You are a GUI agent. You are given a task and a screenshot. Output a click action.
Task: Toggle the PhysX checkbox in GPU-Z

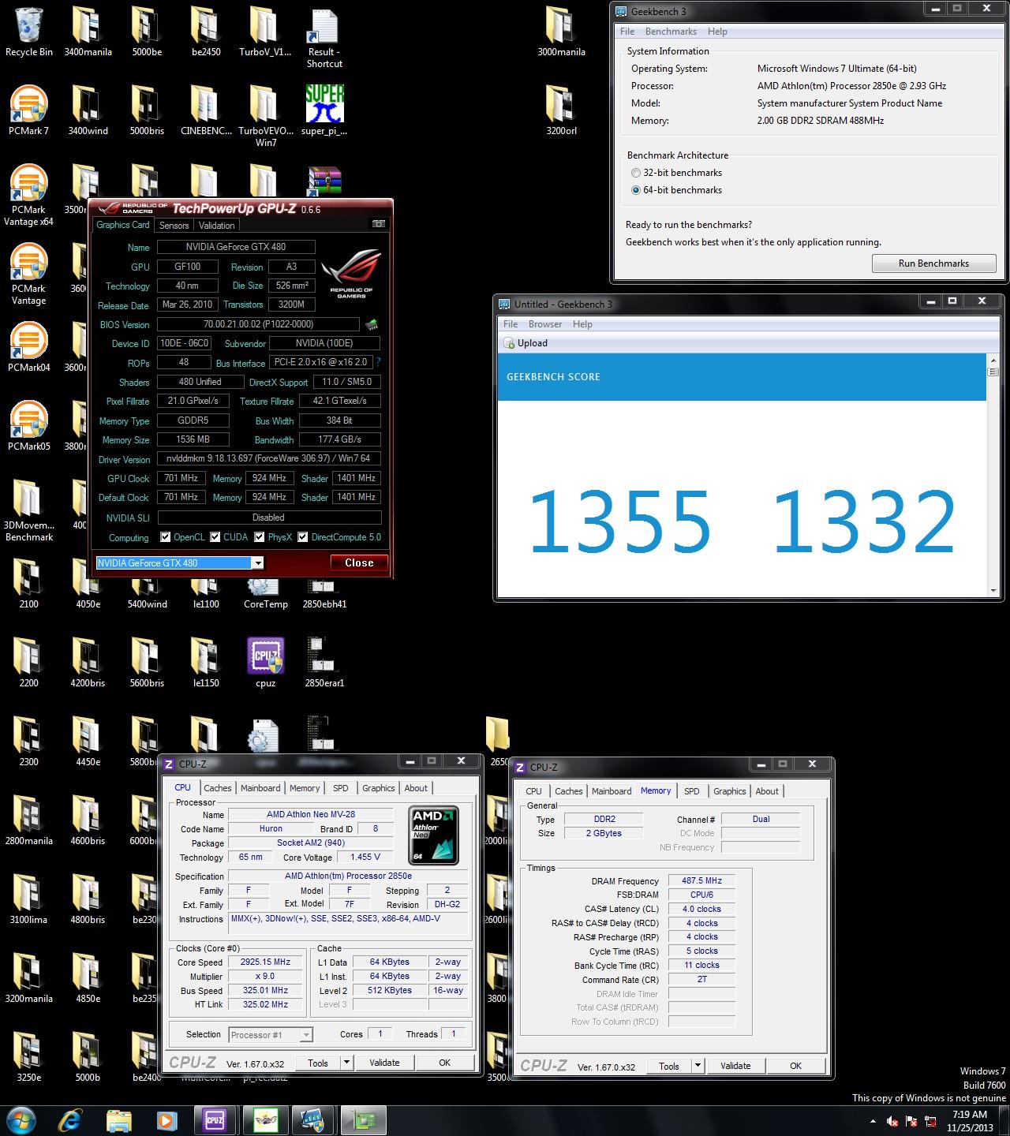coord(259,537)
